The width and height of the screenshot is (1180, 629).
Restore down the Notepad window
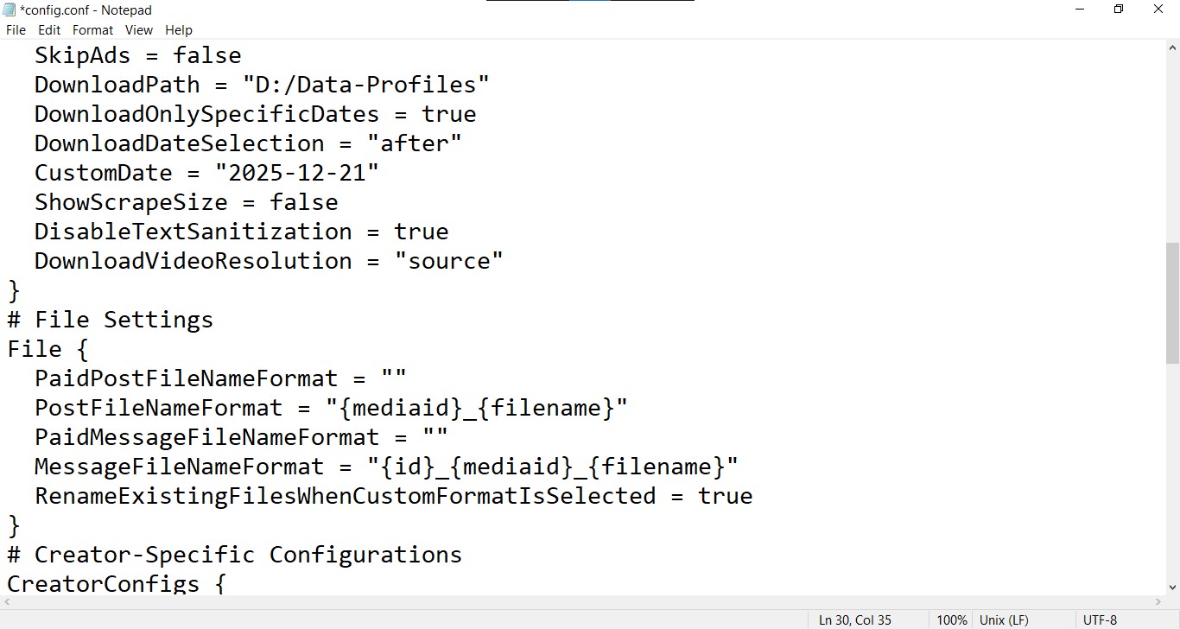[x=1119, y=10]
